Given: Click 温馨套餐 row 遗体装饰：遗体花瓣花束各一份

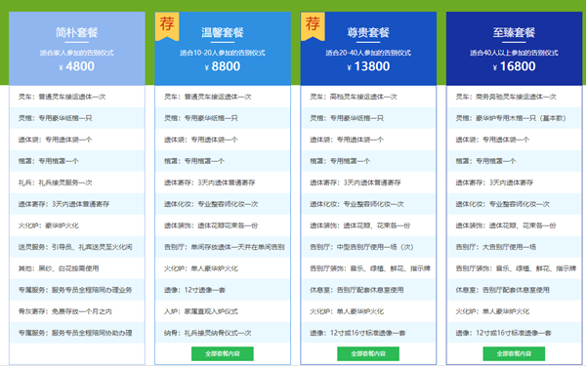Looking at the screenshot, I should point(223,225).
